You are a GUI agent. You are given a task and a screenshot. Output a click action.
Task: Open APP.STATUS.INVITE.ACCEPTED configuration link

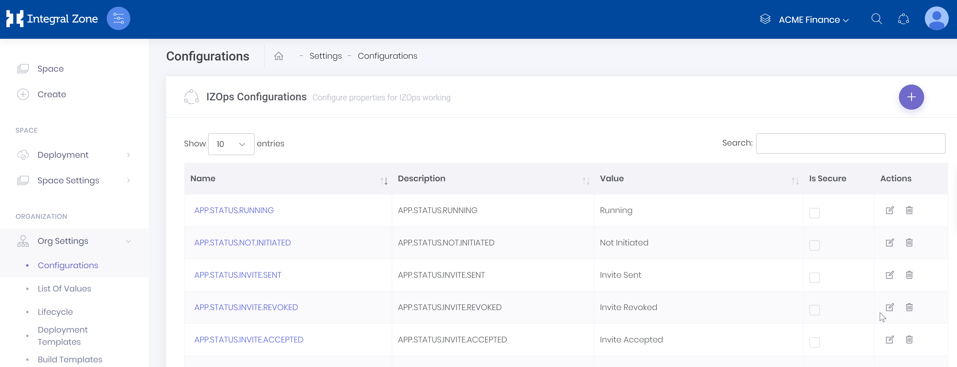(x=249, y=340)
